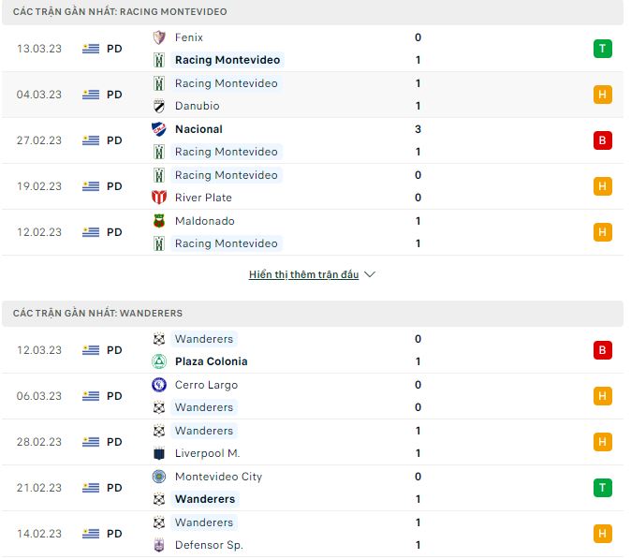Screen dimensions: 631x559
Task: Click the Plaza Colonia crest icon
Action: point(158,361)
